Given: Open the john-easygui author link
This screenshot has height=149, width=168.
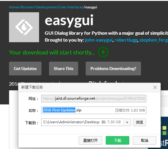Looking at the screenshot, I should point(99,40).
